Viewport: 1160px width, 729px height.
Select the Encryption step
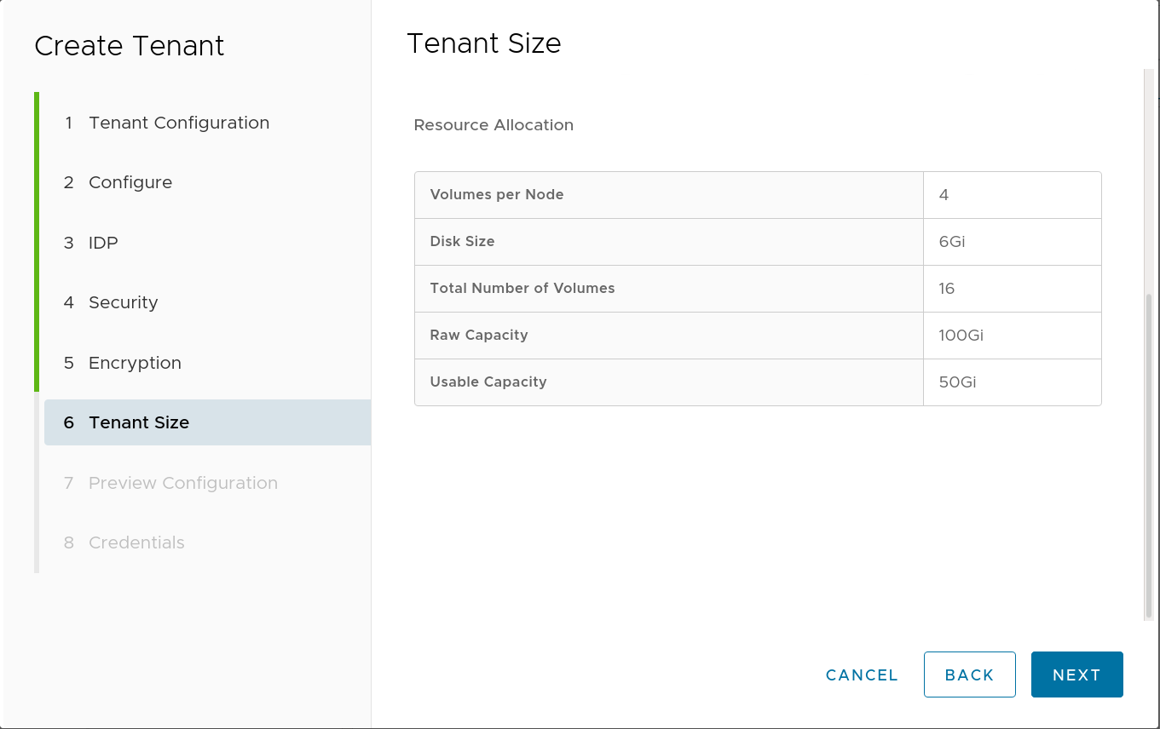(135, 363)
